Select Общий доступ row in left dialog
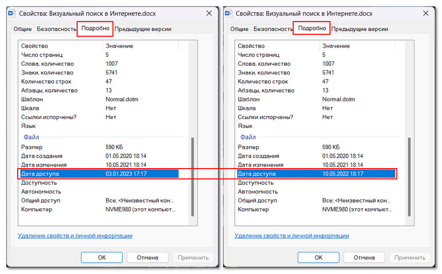 click(99, 200)
